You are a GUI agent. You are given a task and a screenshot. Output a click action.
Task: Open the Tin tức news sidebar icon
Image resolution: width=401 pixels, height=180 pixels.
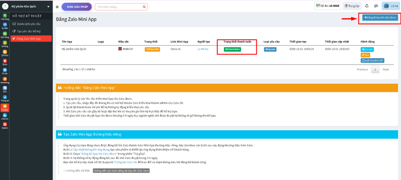coord(5,71)
